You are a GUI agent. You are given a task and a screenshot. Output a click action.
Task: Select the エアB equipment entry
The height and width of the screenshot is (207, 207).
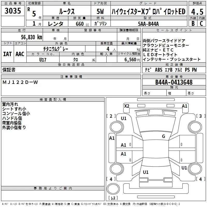[169, 70]
